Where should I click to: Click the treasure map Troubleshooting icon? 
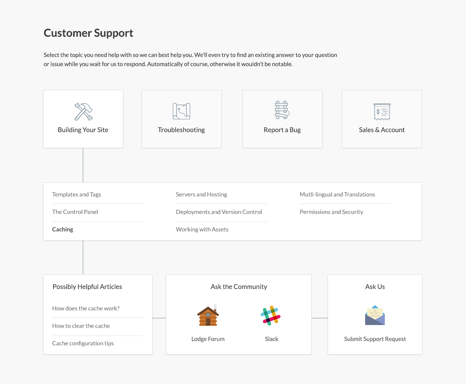181,111
